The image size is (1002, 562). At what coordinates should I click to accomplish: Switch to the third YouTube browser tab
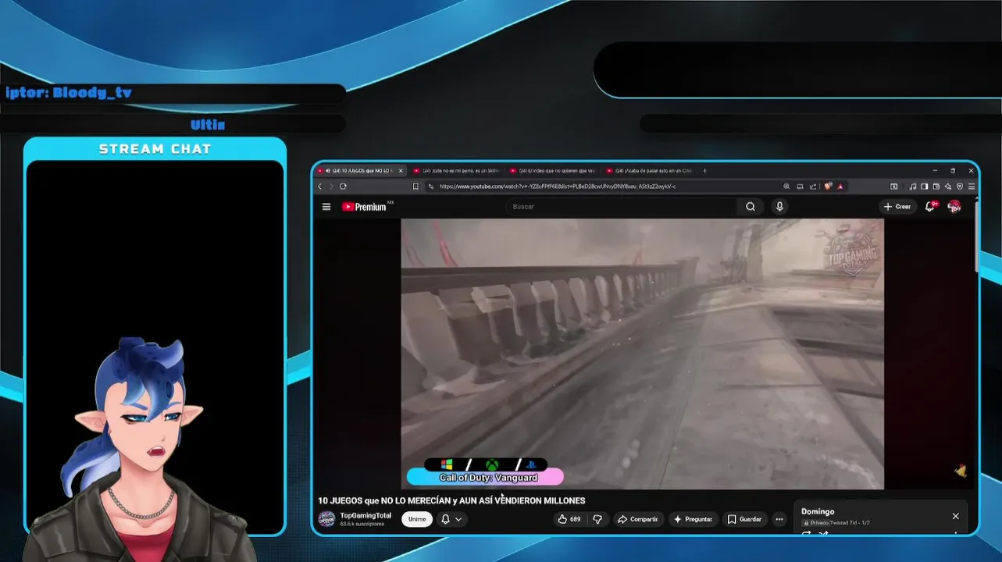coord(552,170)
